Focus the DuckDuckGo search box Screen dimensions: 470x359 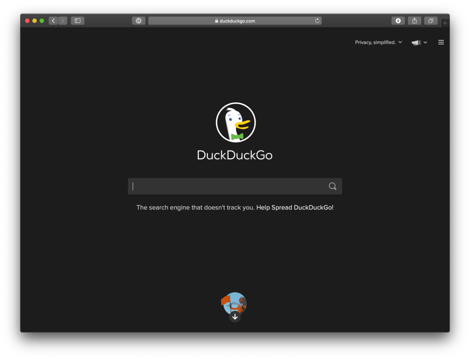coord(235,186)
